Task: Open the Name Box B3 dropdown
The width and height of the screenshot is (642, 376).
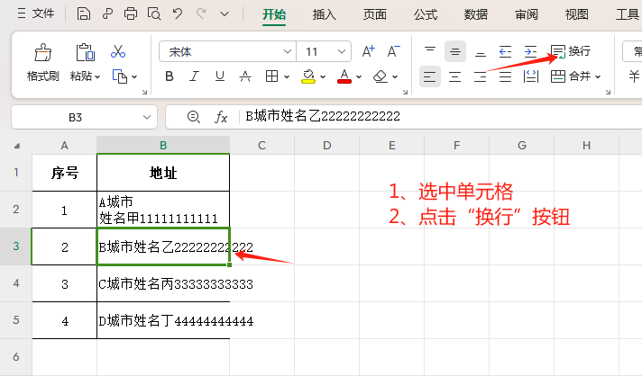Action: (x=147, y=117)
